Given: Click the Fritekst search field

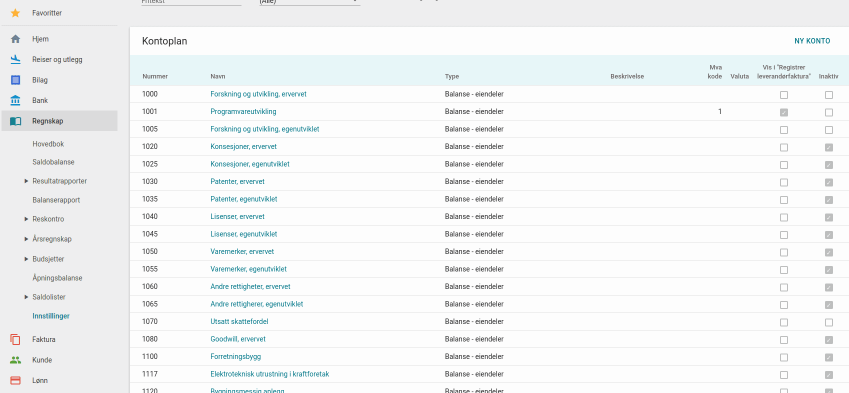Looking at the screenshot, I should [191, 2].
